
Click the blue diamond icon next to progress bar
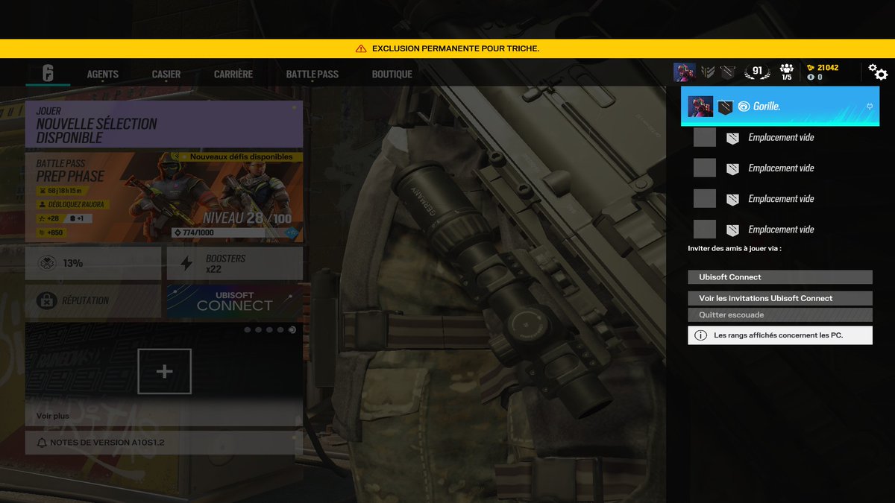click(291, 232)
